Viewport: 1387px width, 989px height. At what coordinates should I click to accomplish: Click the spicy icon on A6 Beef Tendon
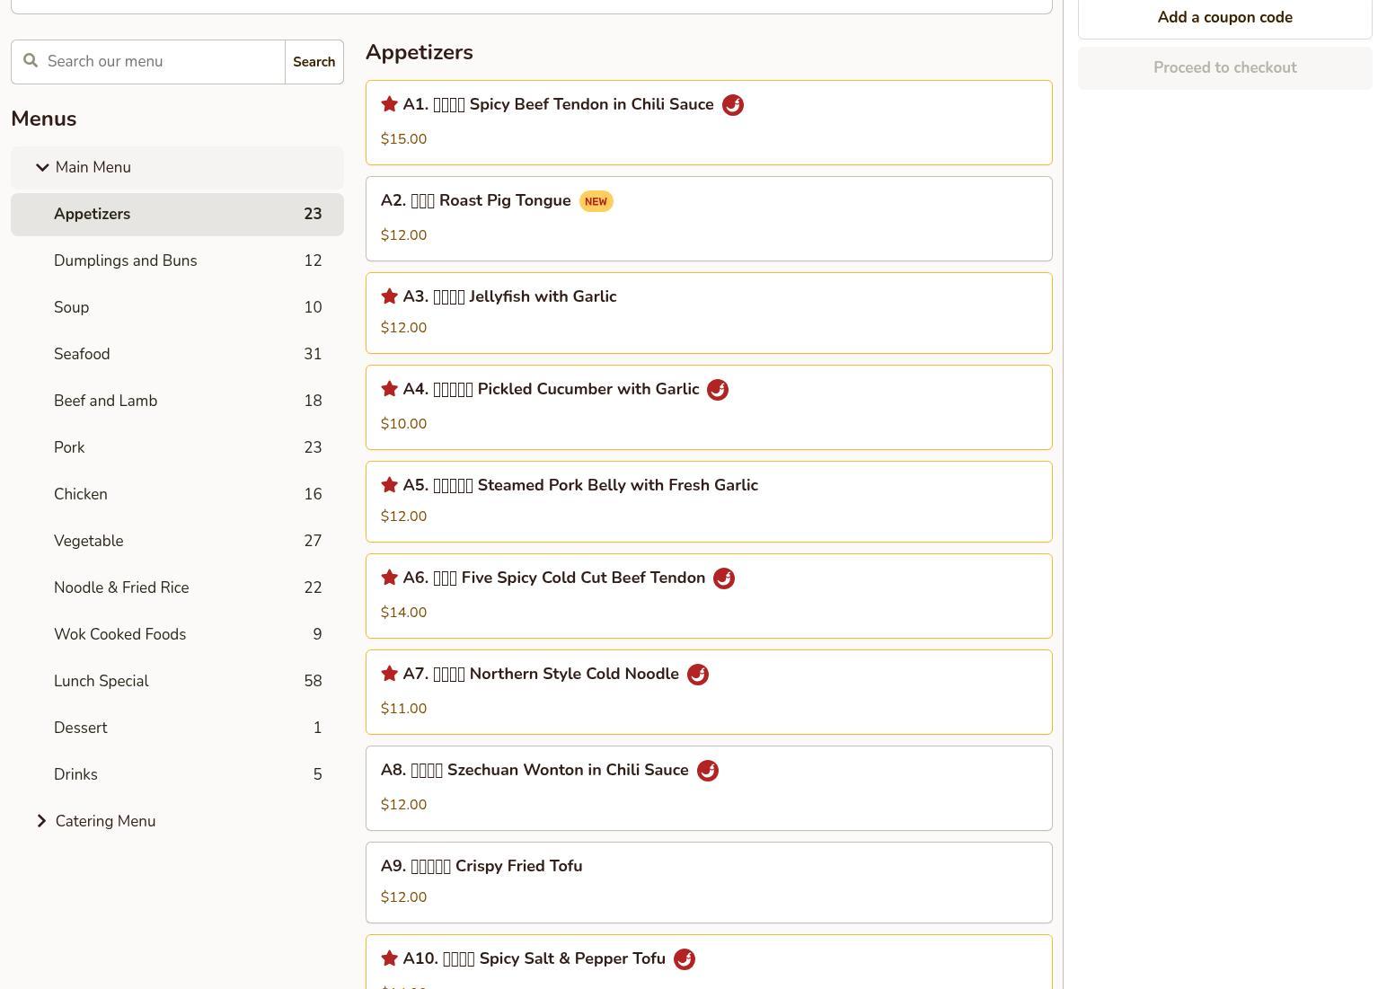(724, 578)
